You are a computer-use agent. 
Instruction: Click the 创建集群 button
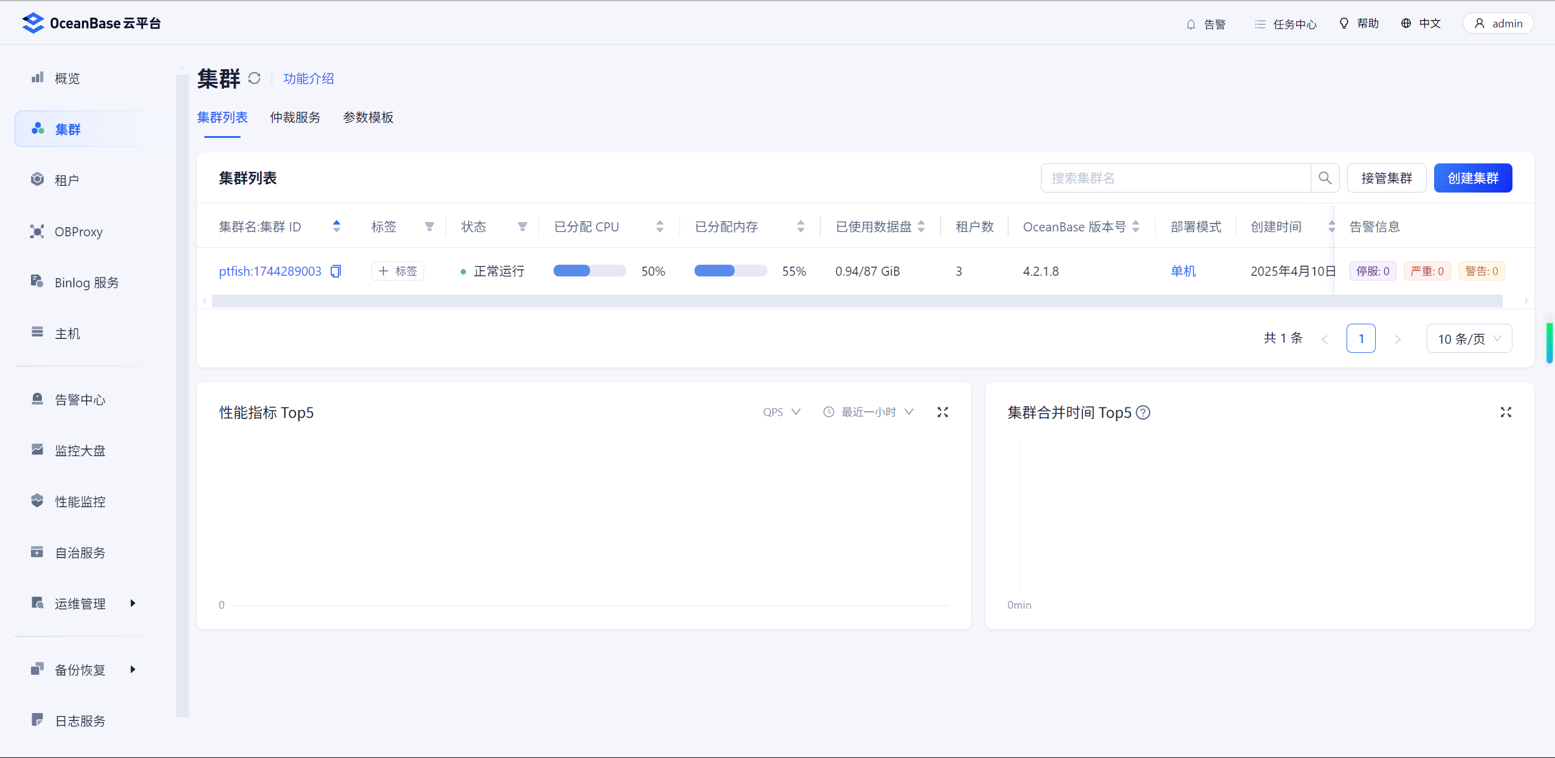click(1473, 178)
